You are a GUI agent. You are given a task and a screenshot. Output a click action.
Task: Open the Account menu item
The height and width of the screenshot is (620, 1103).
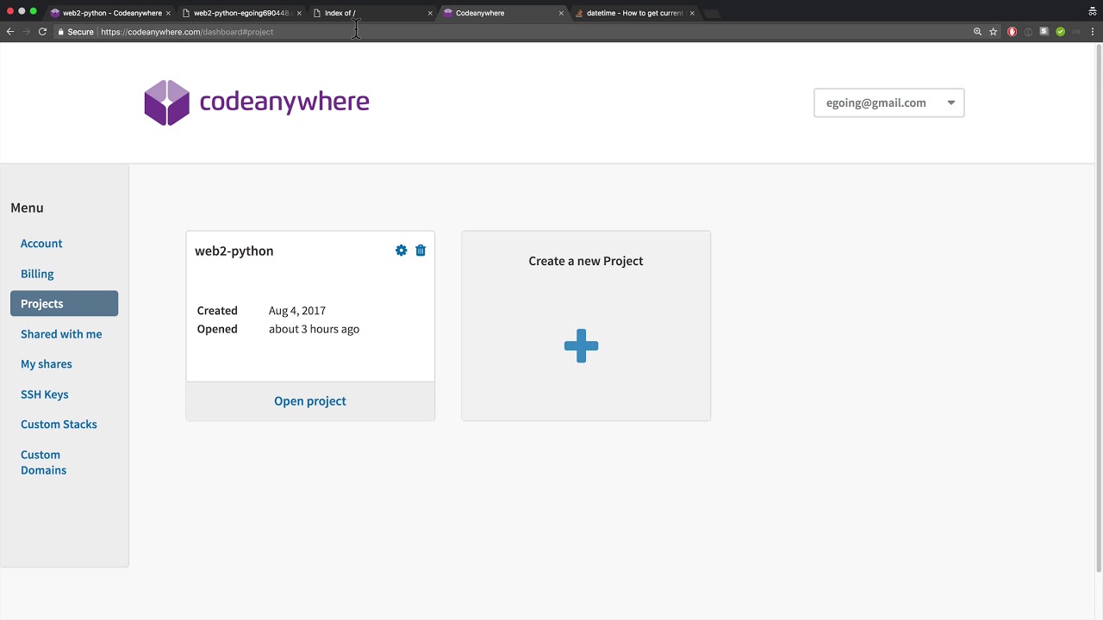click(x=41, y=244)
